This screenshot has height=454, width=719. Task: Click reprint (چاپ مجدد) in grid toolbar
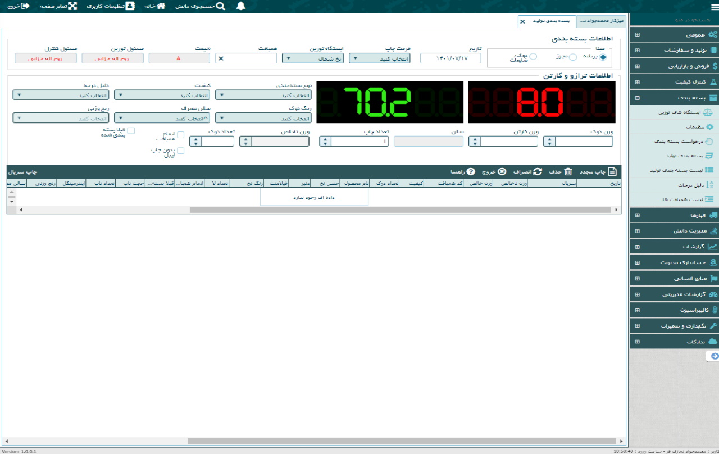(x=597, y=172)
